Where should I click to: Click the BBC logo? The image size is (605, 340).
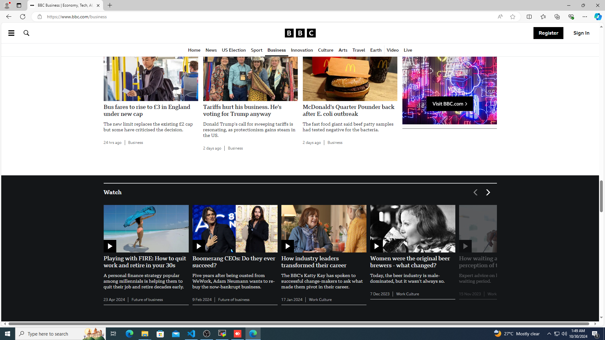(x=300, y=33)
